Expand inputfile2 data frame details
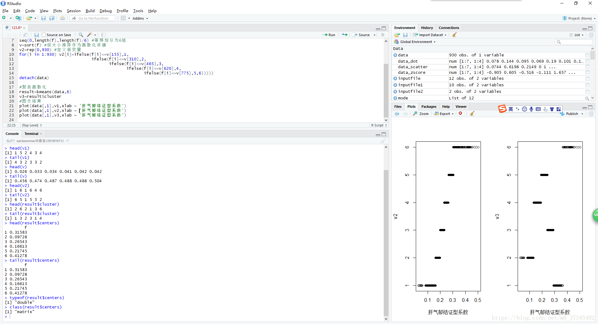 [x=395, y=92]
